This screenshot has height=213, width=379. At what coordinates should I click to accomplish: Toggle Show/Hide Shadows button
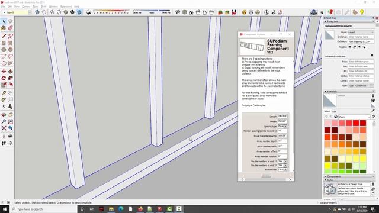tap(88, 12)
